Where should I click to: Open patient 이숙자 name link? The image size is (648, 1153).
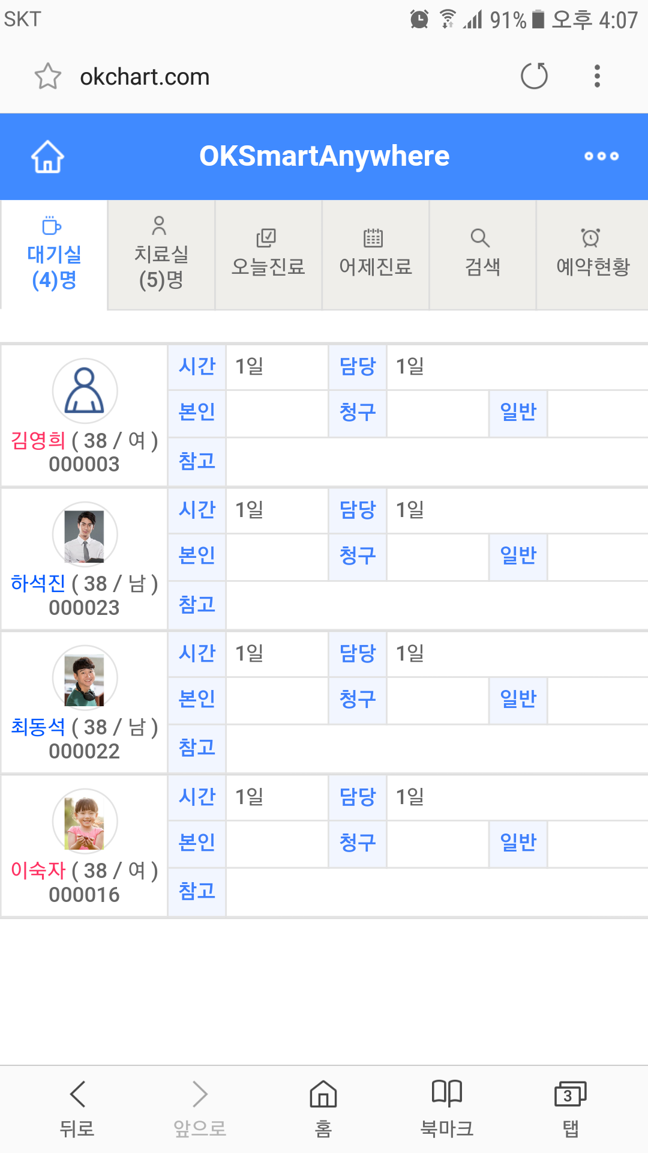point(38,871)
